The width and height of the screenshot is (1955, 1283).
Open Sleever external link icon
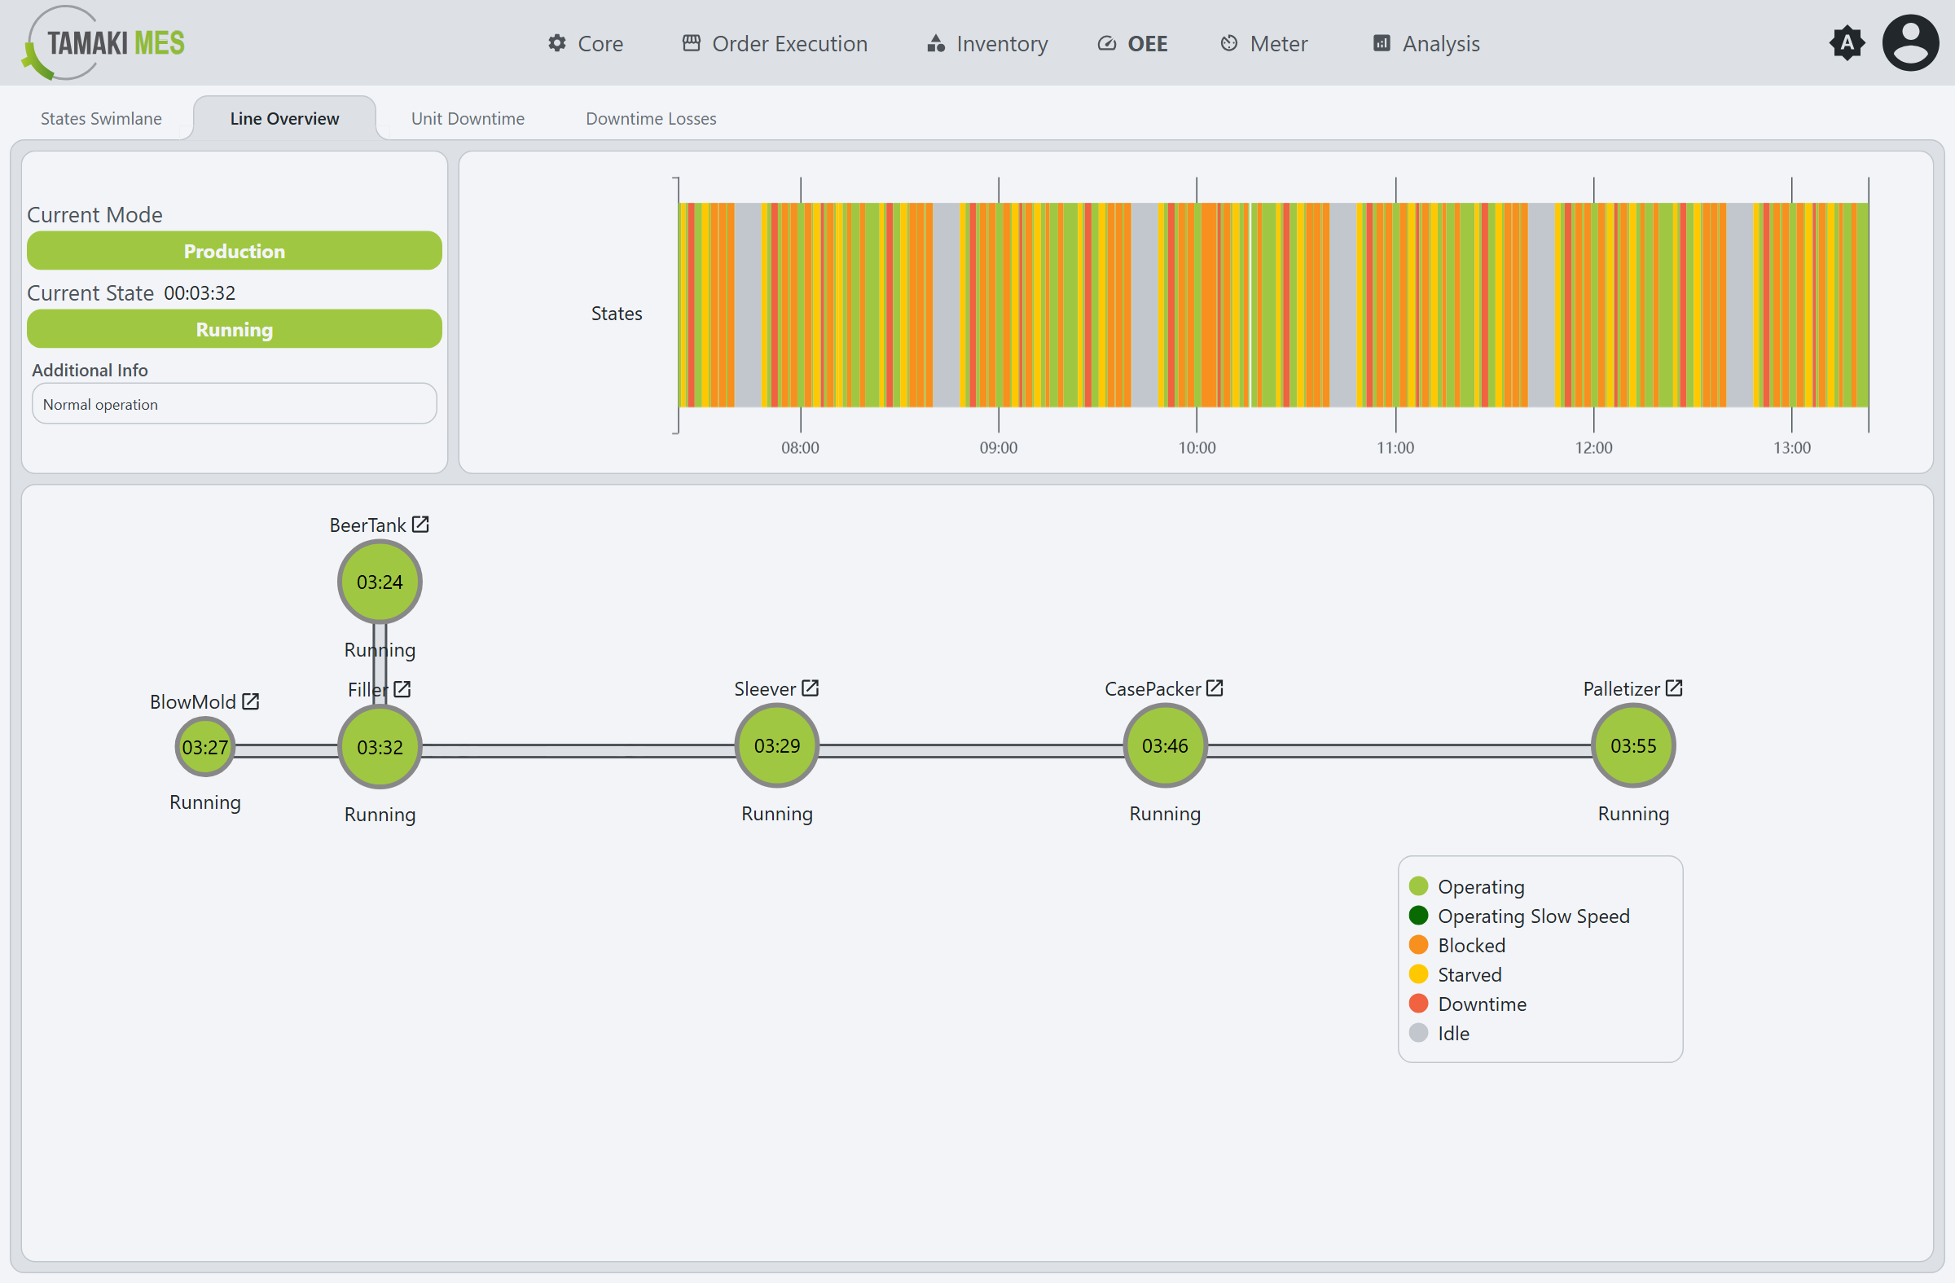(810, 688)
